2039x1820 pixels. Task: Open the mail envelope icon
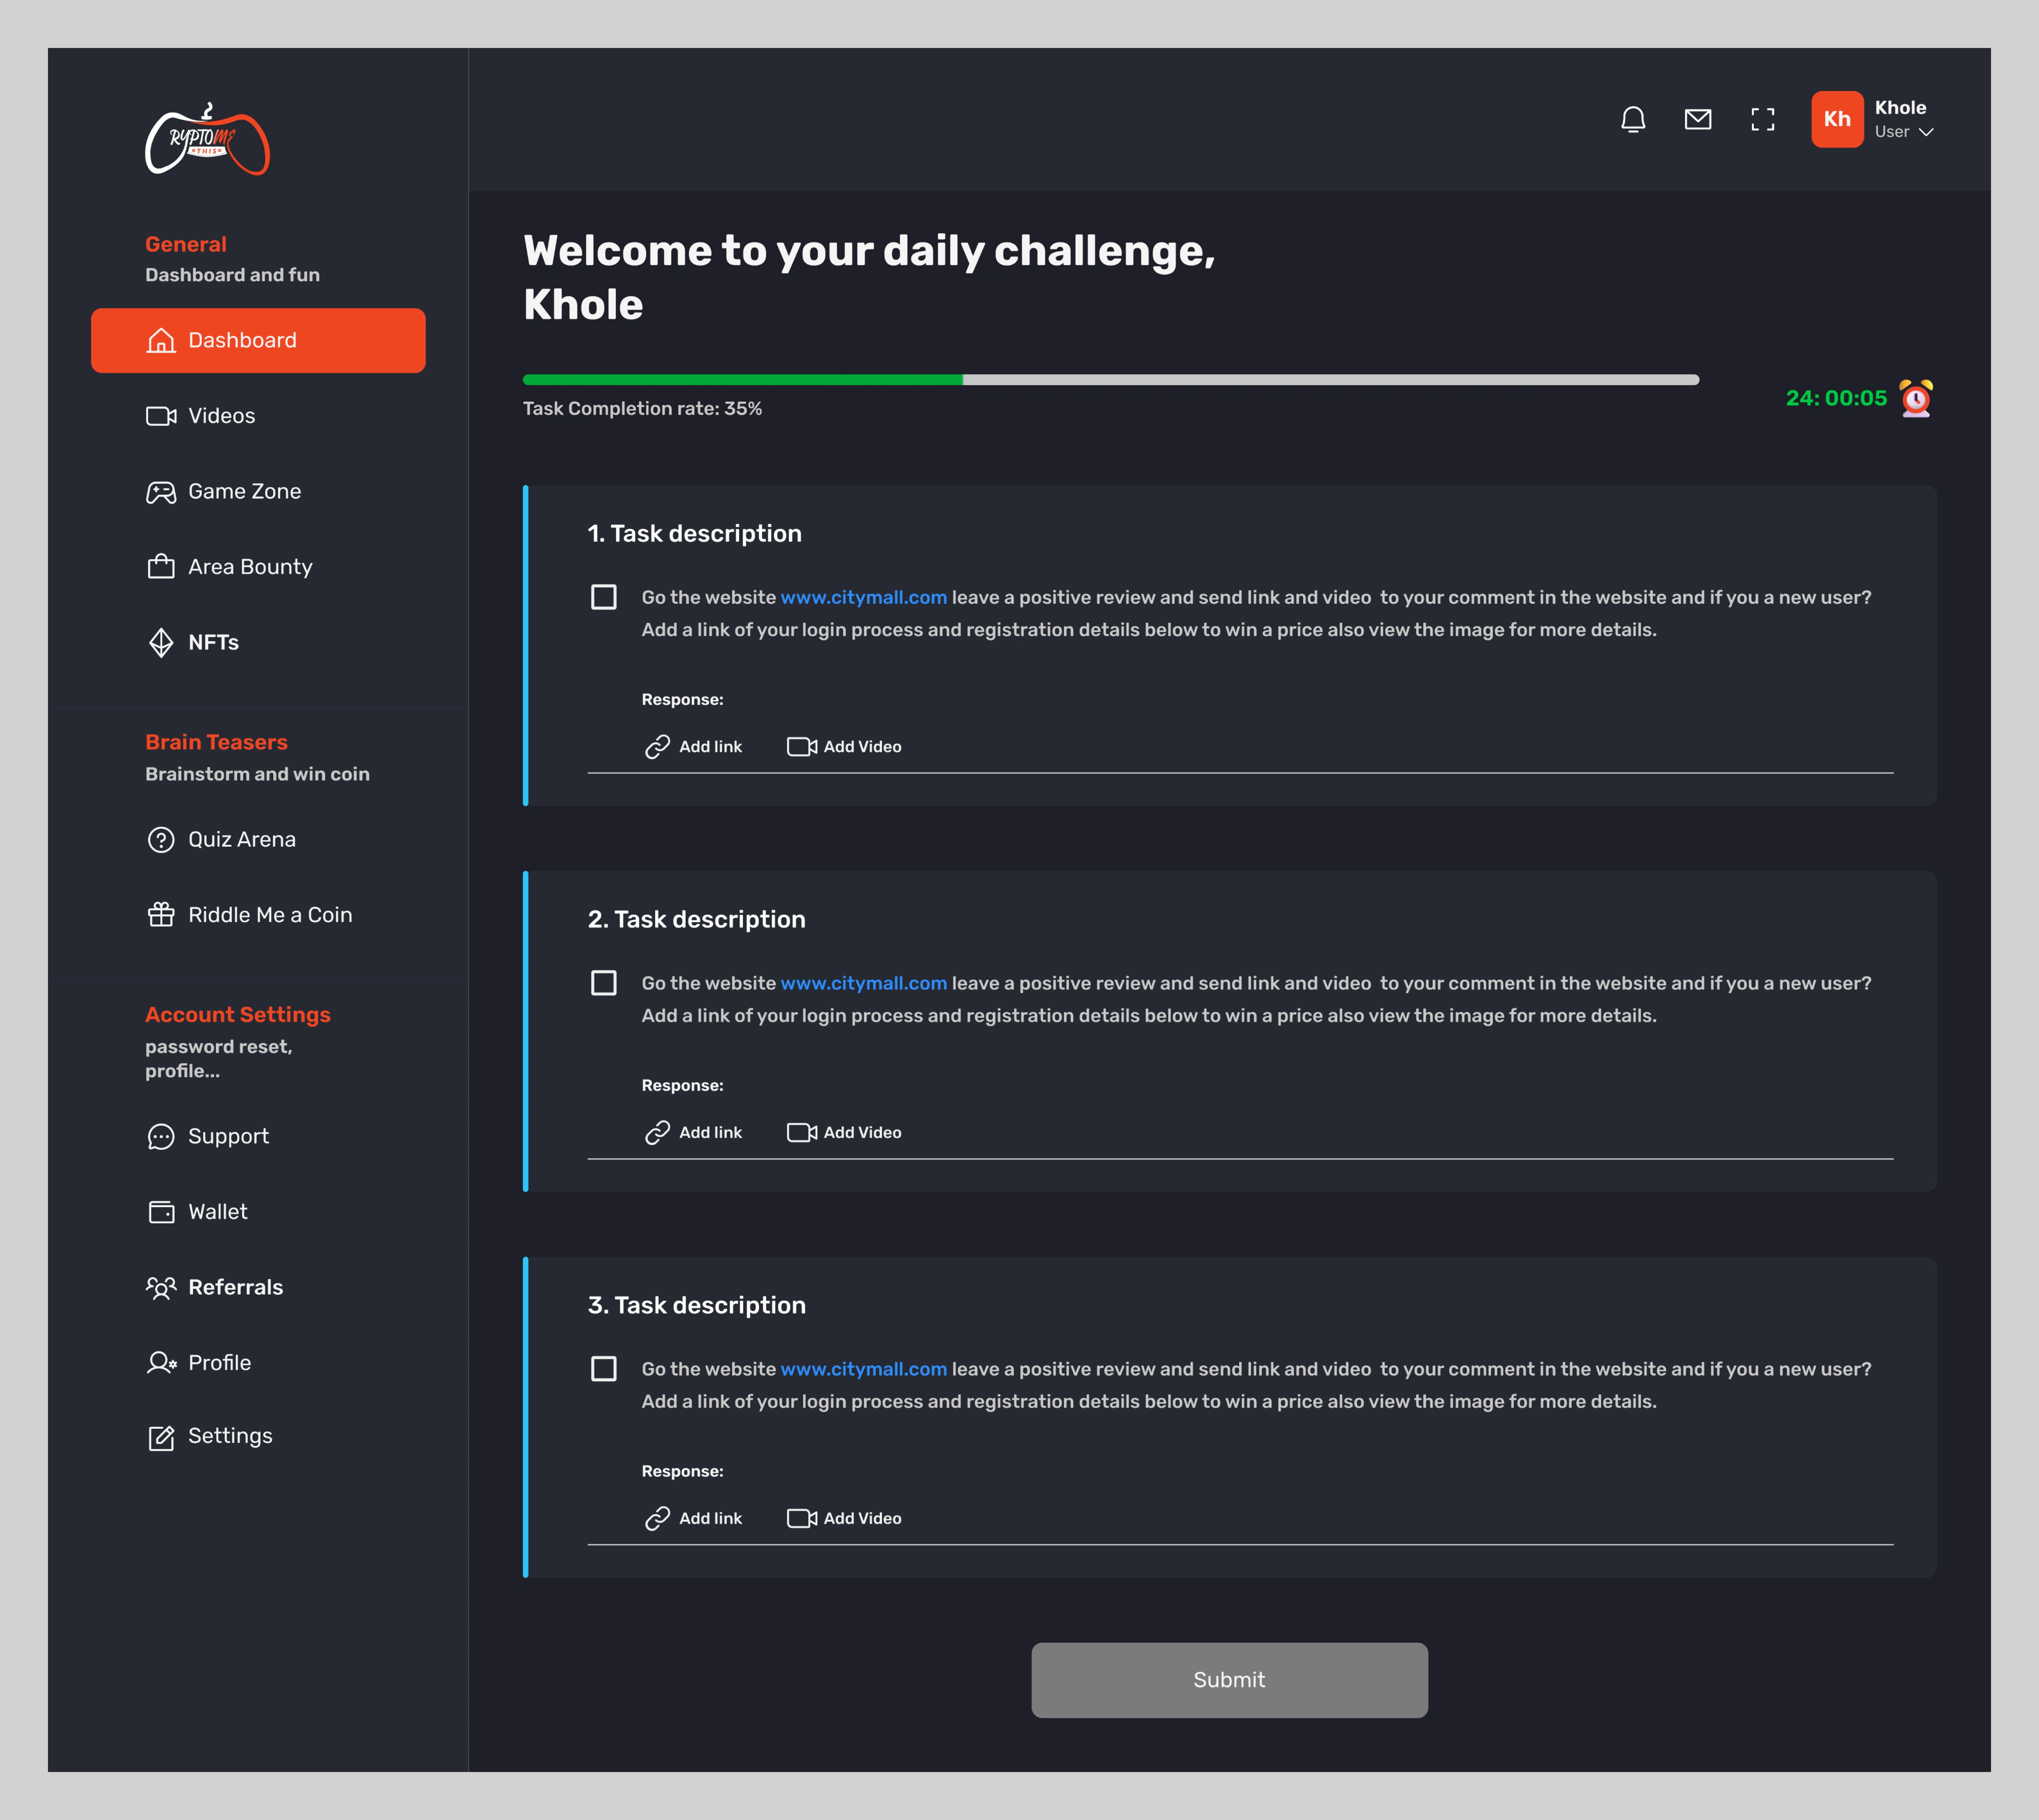1697,120
